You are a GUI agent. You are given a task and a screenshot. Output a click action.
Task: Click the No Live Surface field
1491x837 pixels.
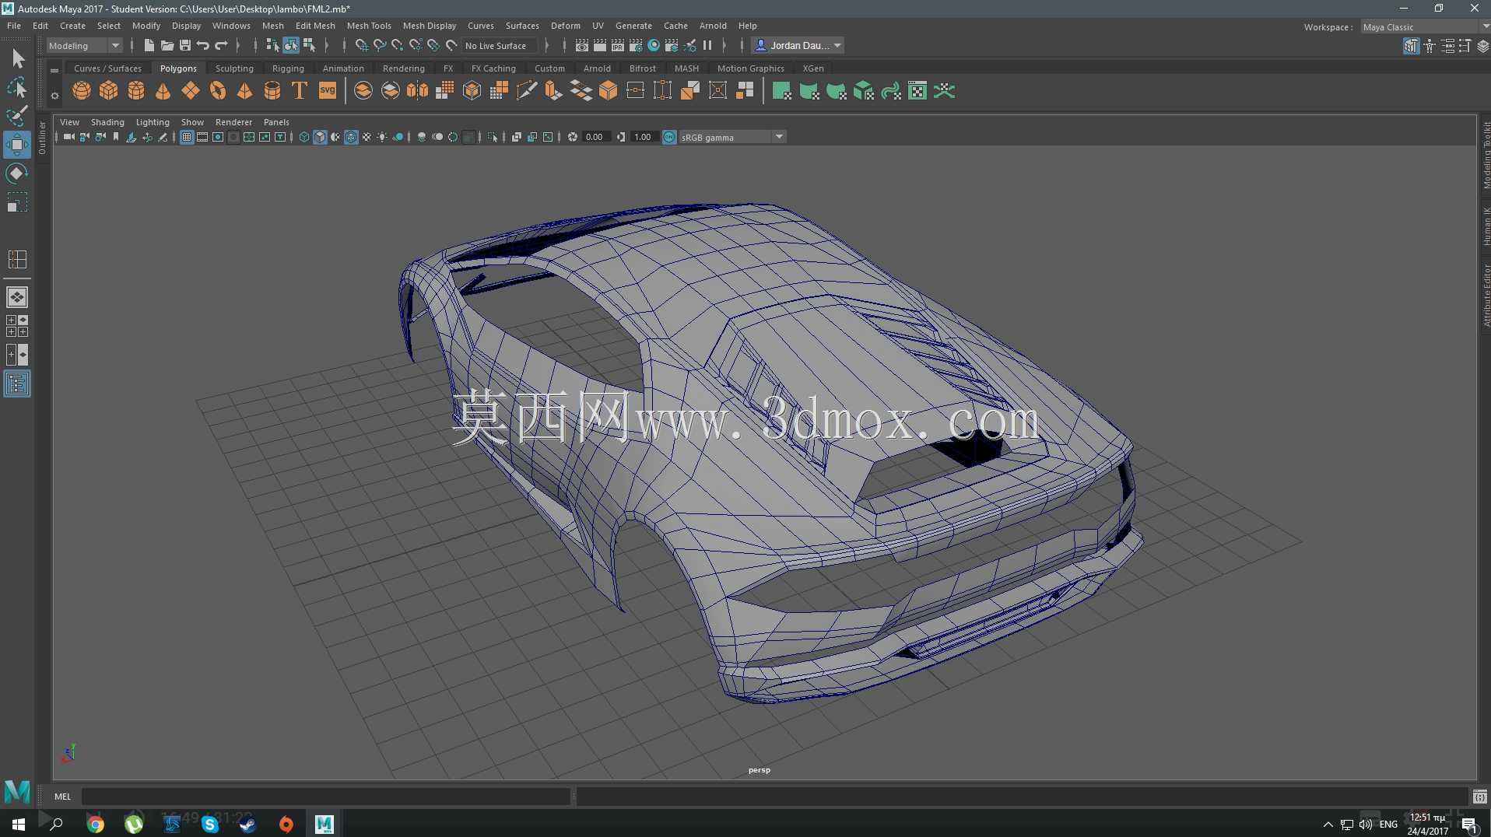click(x=499, y=46)
